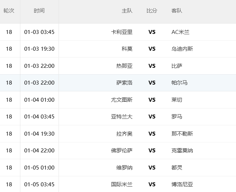Click VS in the 萨索洛 versus 帕尔马 row

pos(152,83)
